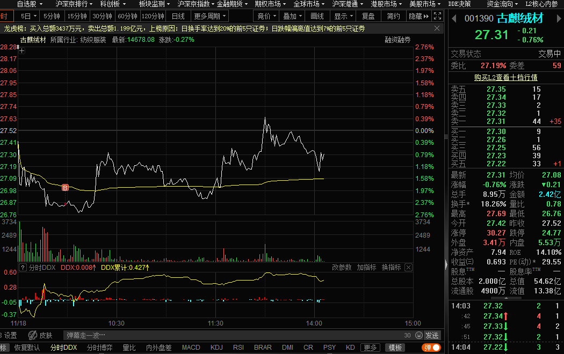Switch to 5分钟 chart period
The image size is (564, 354).
point(52,17)
